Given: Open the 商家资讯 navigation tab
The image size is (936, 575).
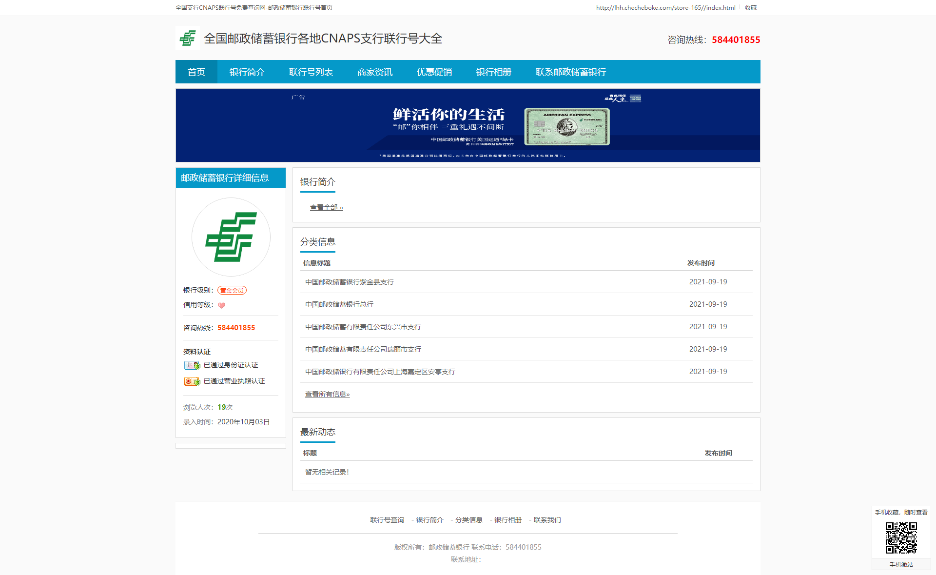Looking at the screenshot, I should tap(375, 72).
